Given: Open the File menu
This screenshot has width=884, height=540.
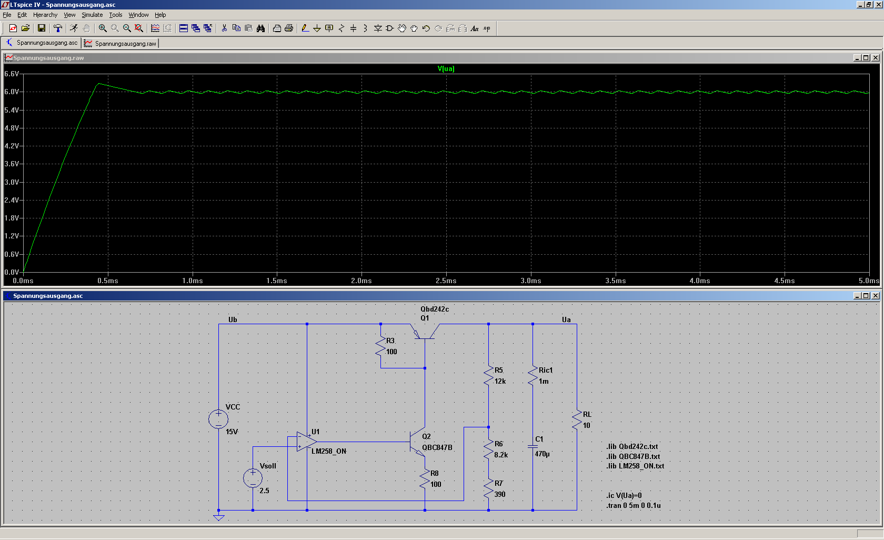Looking at the screenshot, I should (x=7, y=15).
